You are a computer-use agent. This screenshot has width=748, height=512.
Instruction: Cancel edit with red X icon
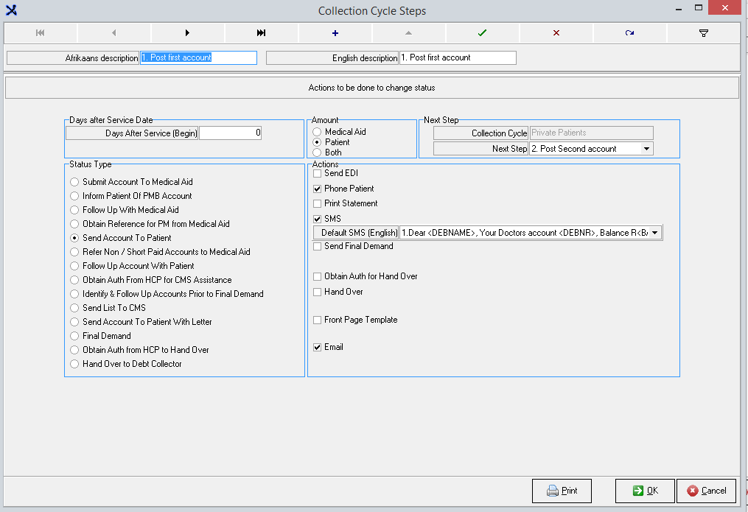556,33
